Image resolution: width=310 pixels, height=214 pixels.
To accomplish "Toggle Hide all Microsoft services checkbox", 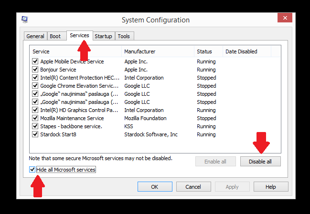I will (32, 170).
